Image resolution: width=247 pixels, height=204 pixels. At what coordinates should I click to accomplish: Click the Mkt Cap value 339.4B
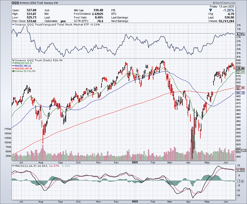coord(98,10)
